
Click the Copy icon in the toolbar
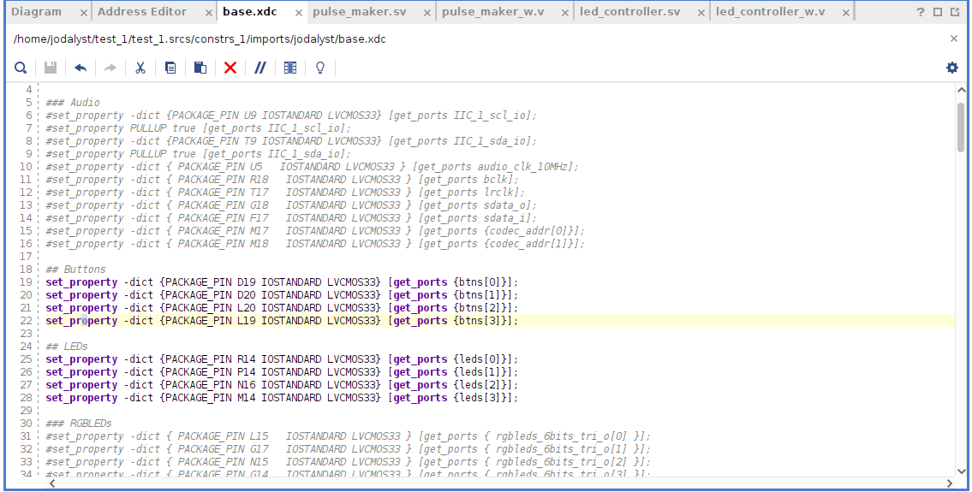(x=170, y=68)
